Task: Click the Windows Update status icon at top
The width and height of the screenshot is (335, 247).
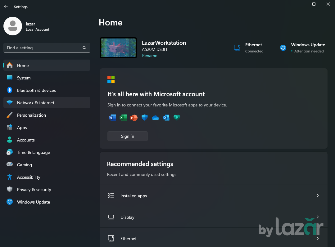Action: tap(283, 48)
